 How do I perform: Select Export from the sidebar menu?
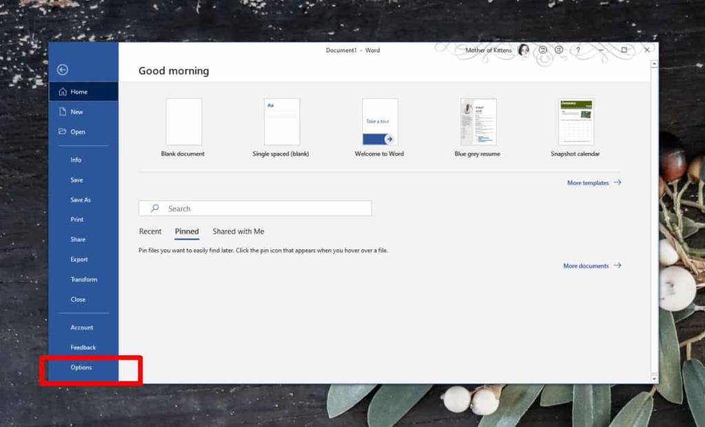(78, 259)
